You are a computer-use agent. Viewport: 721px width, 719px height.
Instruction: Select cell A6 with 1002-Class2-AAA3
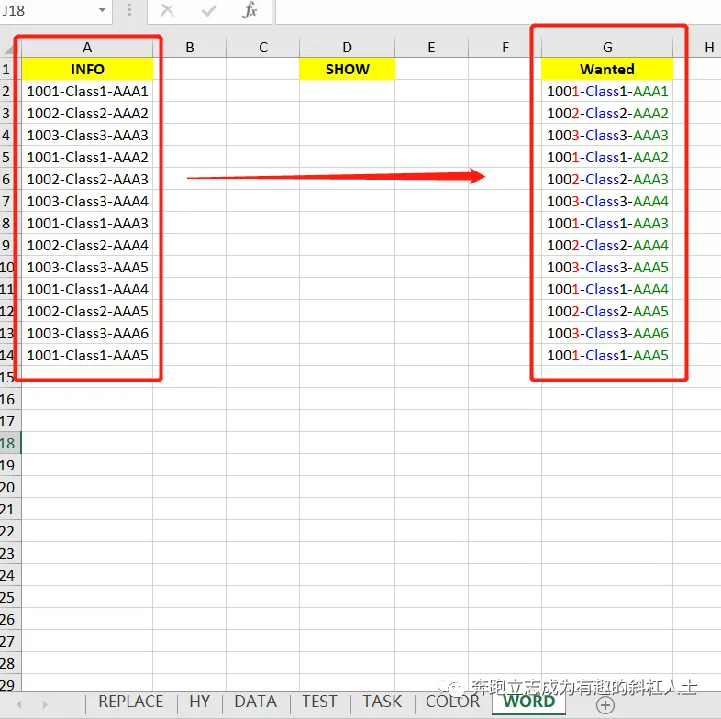(x=87, y=179)
